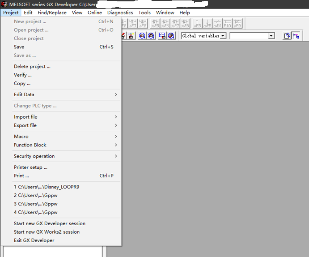Toggle the project tree view icon
309x257 pixels.
coord(296,36)
